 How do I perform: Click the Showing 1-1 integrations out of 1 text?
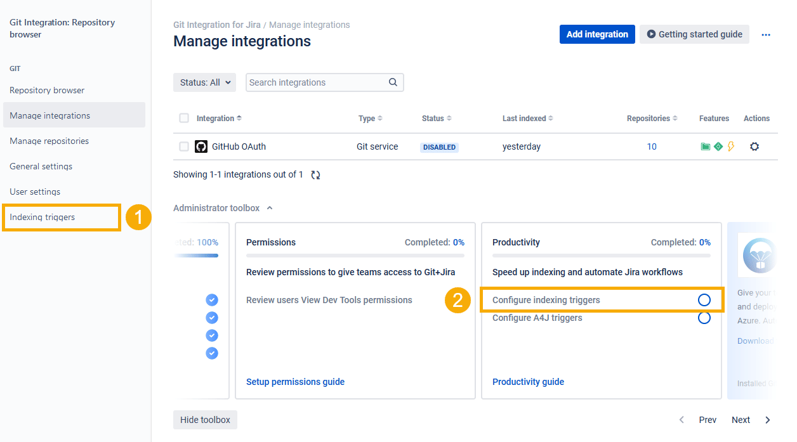coord(238,174)
